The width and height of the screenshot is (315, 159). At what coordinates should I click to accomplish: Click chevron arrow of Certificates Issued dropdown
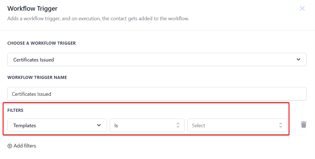pyautogui.click(x=299, y=60)
